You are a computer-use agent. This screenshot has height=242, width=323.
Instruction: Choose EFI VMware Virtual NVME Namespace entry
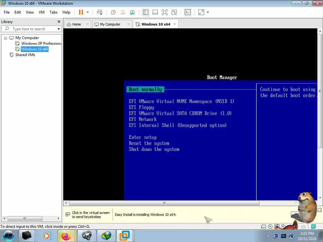point(181,101)
